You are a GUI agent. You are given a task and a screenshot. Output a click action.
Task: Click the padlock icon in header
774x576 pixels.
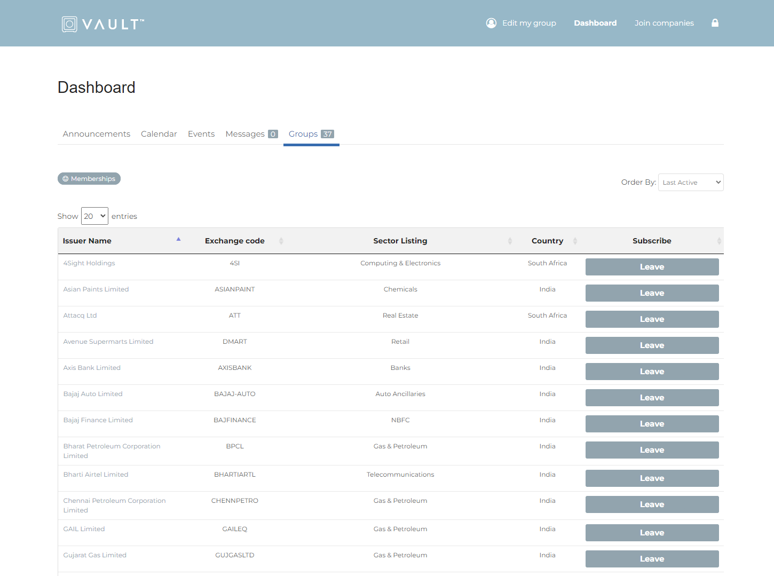(x=715, y=23)
